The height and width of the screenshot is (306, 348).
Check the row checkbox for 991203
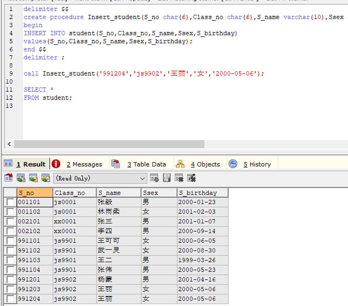tap(10, 289)
